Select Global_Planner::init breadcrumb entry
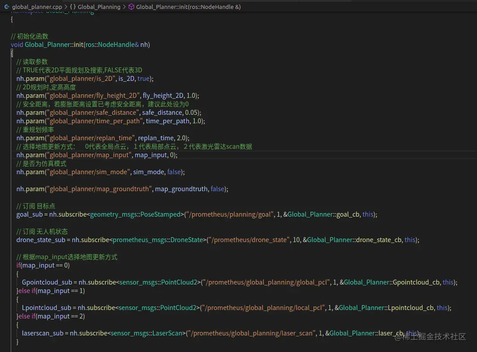Viewport: 477px width, 352px height. click(188, 7)
